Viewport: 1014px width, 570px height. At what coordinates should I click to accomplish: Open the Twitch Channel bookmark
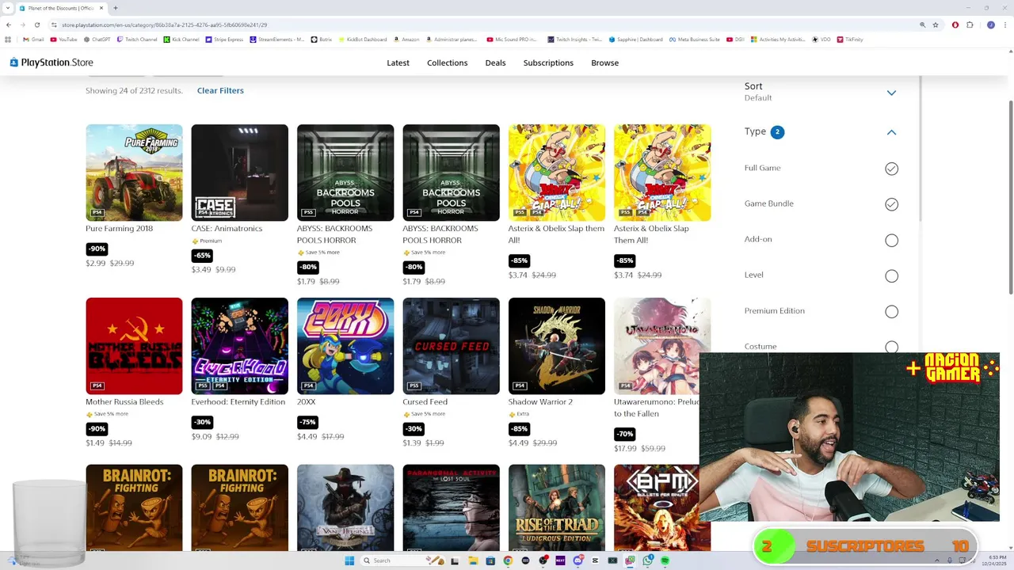137,39
